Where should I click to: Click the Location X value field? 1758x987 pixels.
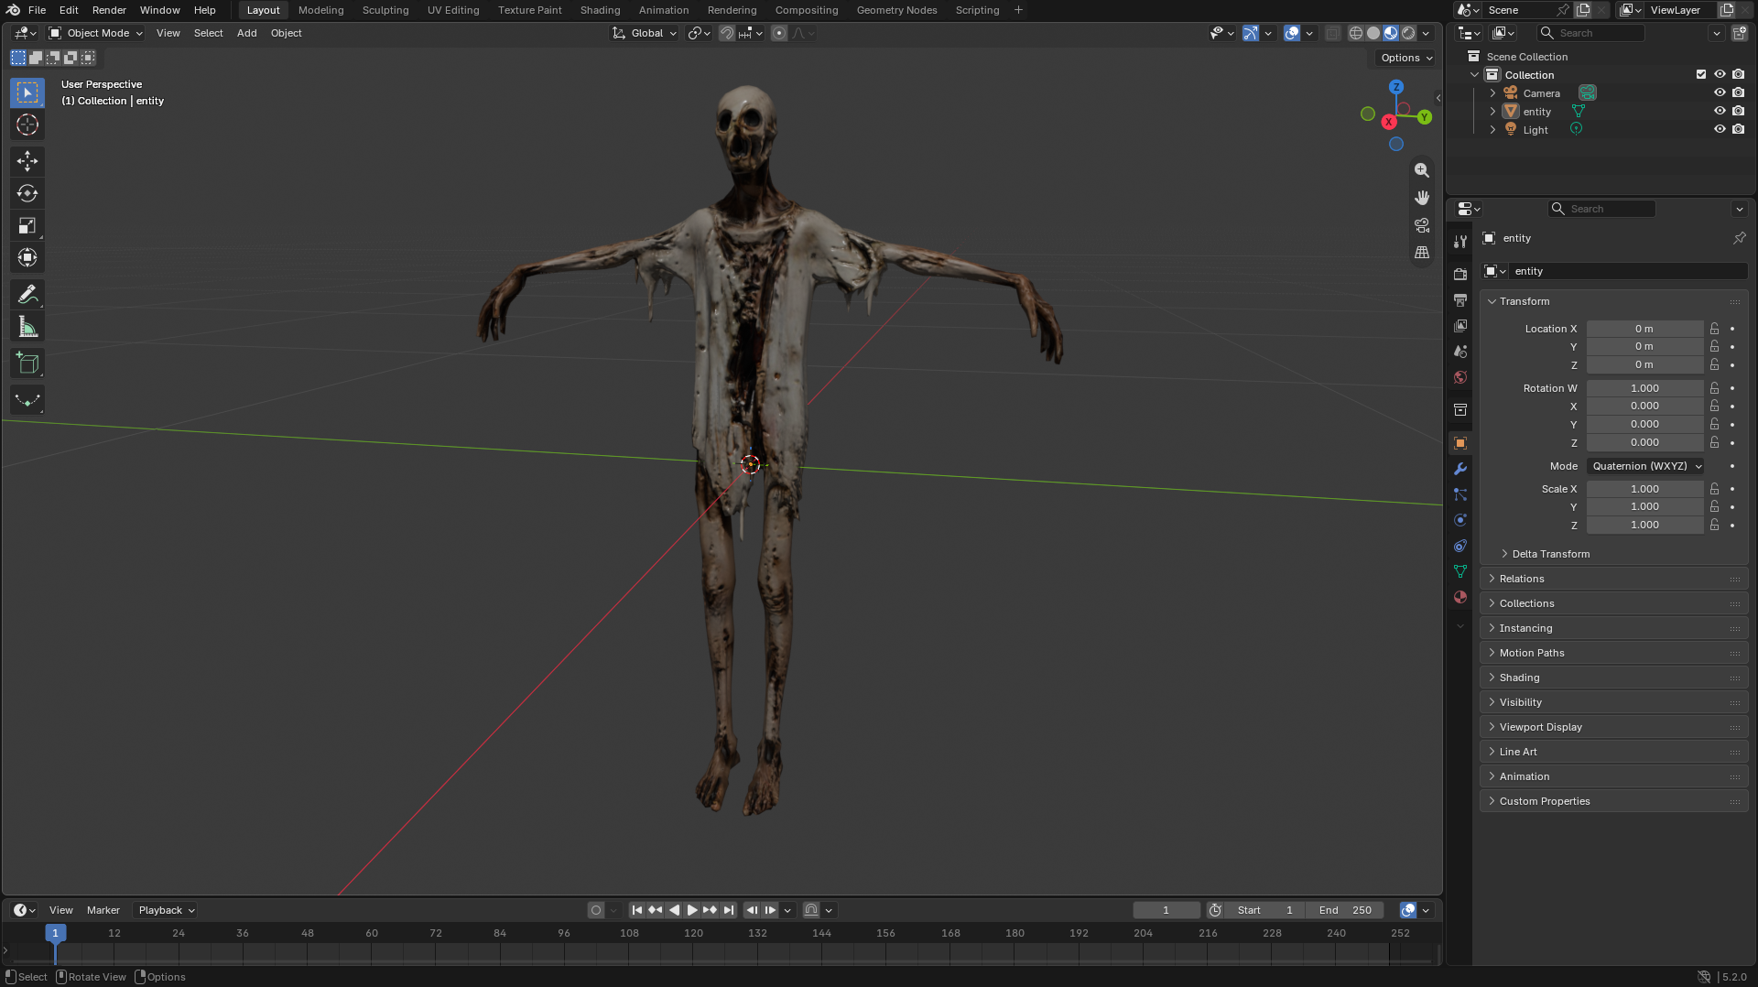click(x=1644, y=329)
